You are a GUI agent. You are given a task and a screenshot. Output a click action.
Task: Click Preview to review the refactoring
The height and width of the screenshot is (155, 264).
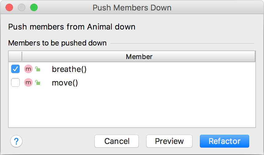(169, 141)
